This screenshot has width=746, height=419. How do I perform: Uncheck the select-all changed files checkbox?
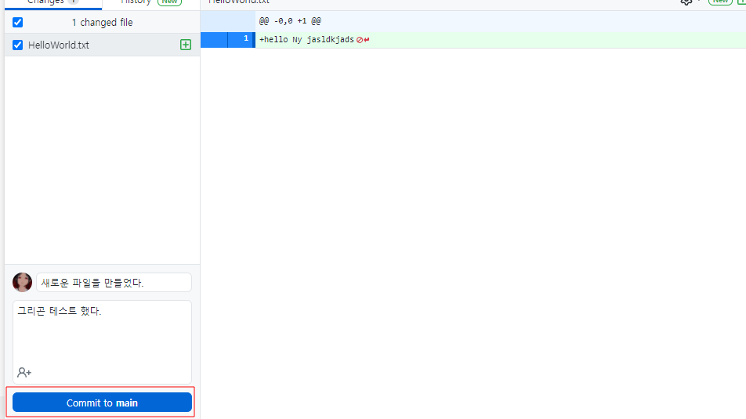(x=17, y=23)
